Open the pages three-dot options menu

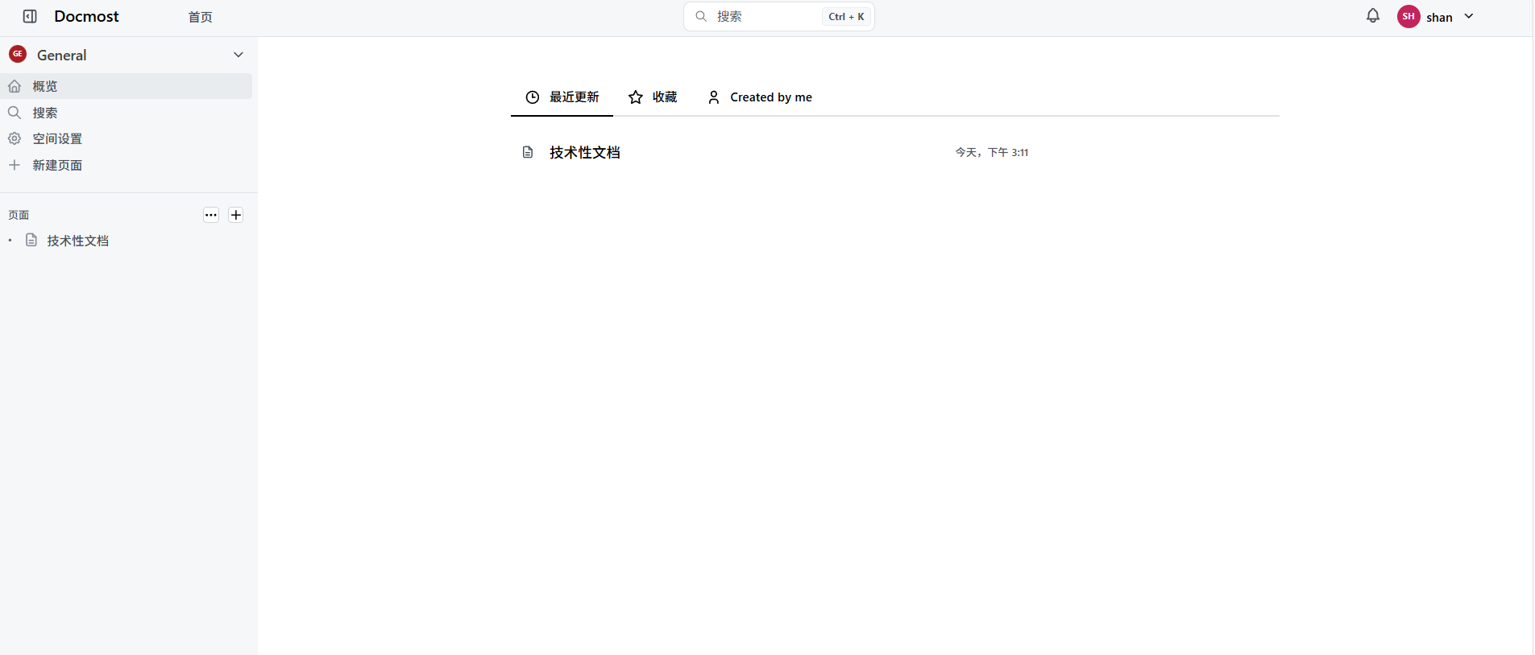[x=211, y=215]
